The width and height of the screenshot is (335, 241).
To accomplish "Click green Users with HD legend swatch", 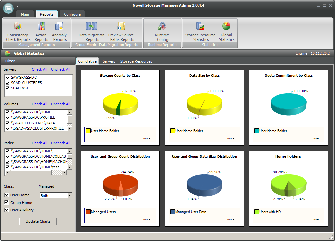I will click(257, 212).
